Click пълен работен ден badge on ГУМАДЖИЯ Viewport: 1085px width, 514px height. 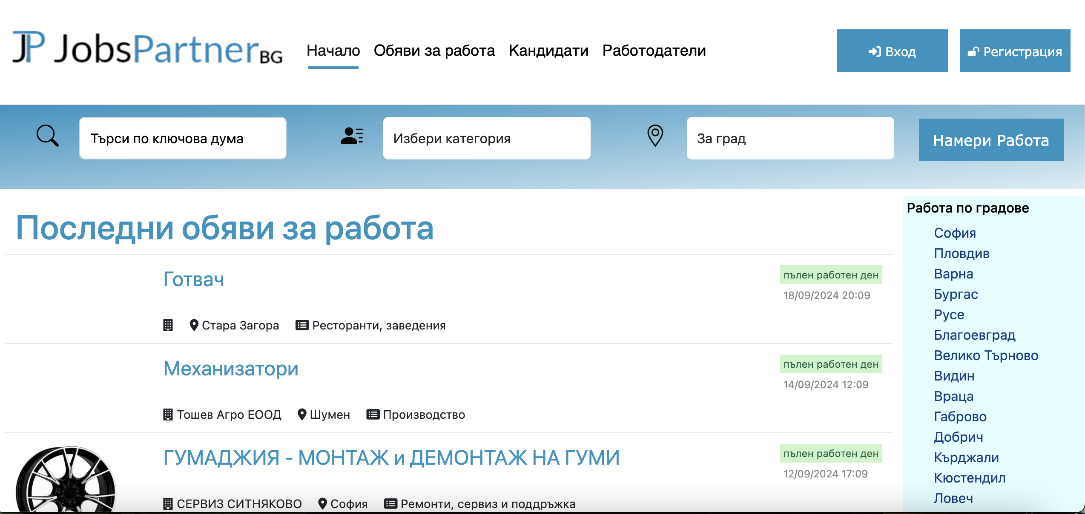pos(831,454)
